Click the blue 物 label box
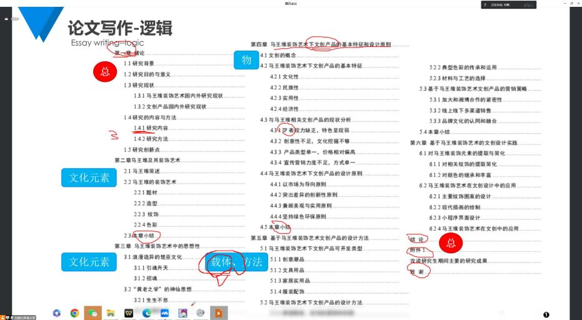The width and height of the screenshot is (582, 320). point(246,60)
